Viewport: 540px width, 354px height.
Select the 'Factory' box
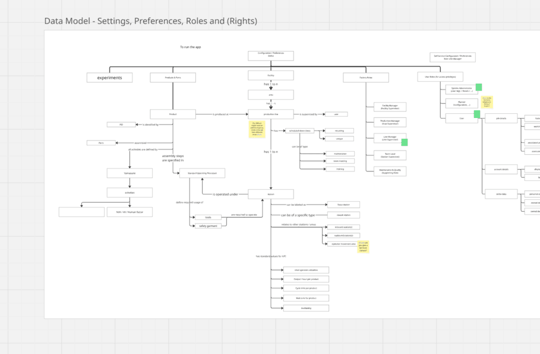271,75
